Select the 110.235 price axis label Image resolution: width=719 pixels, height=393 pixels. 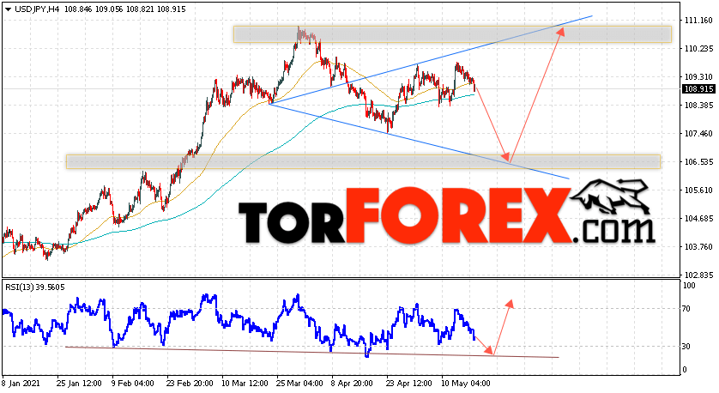(698, 49)
